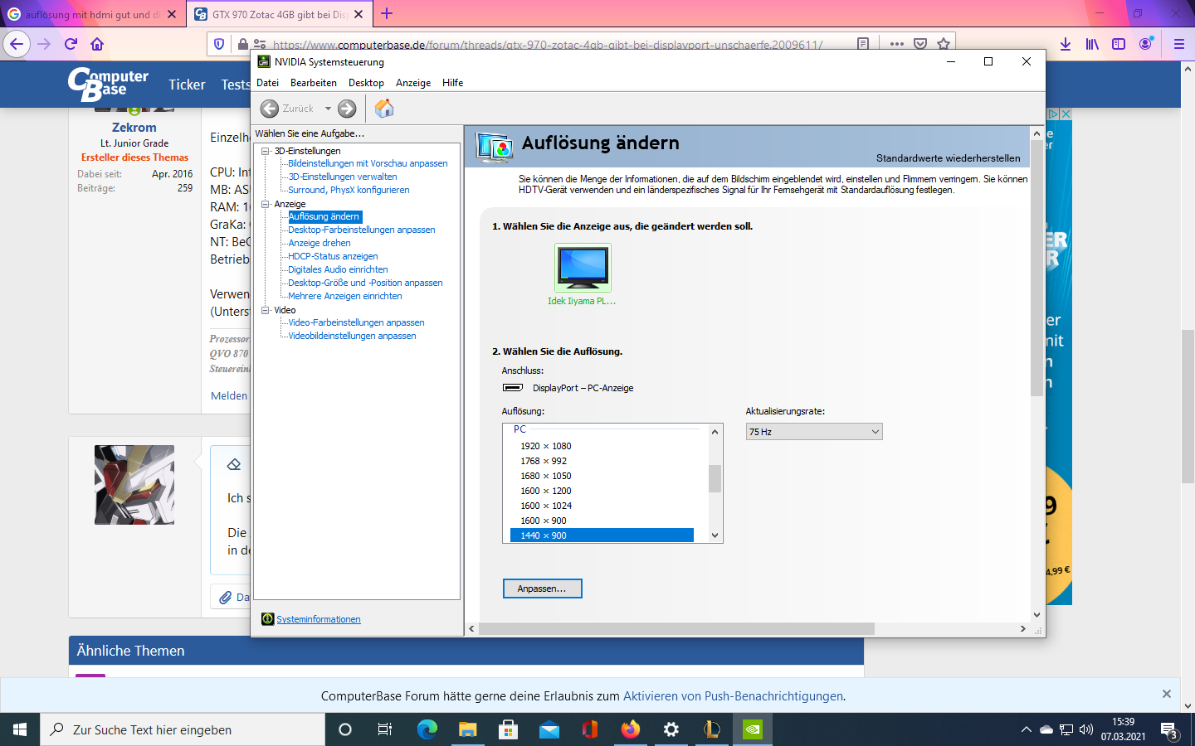Select Anzeige drehen

coord(319,243)
